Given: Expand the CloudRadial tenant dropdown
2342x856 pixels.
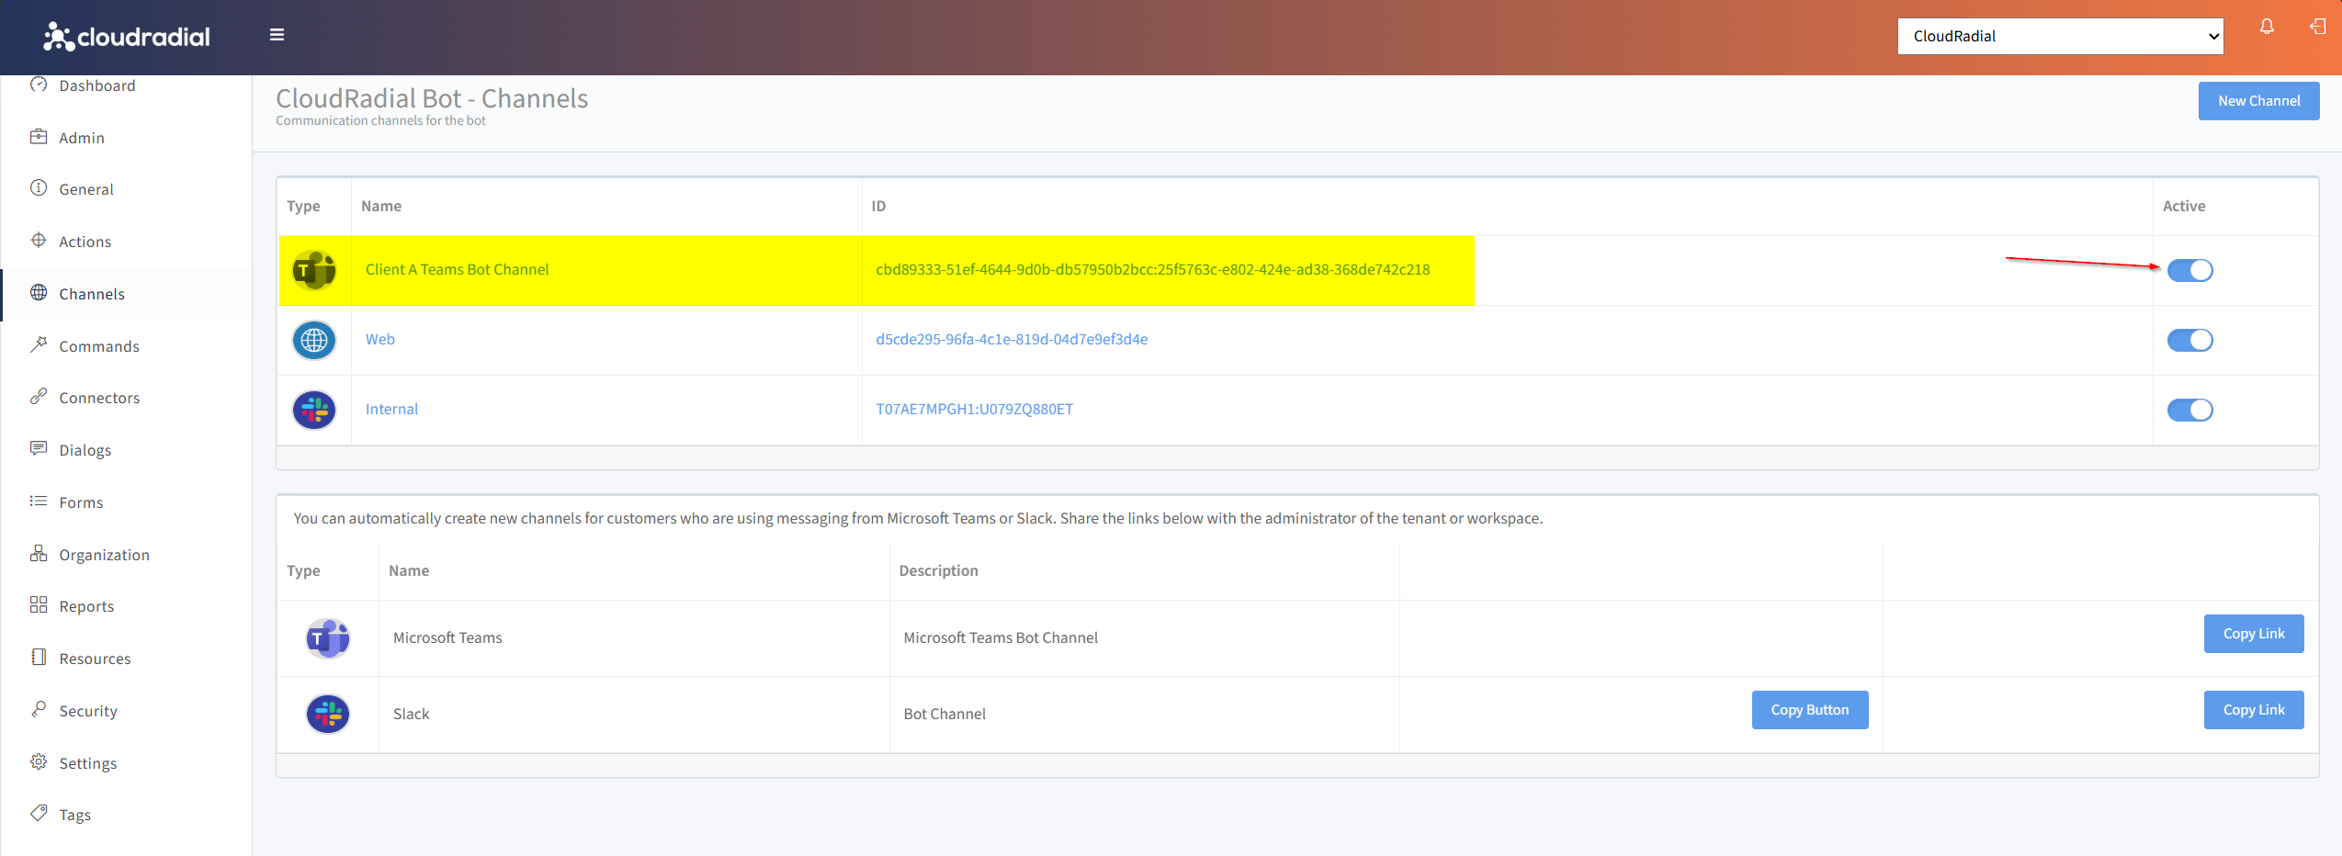Looking at the screenshot, I should click(x=2059, y=36).
